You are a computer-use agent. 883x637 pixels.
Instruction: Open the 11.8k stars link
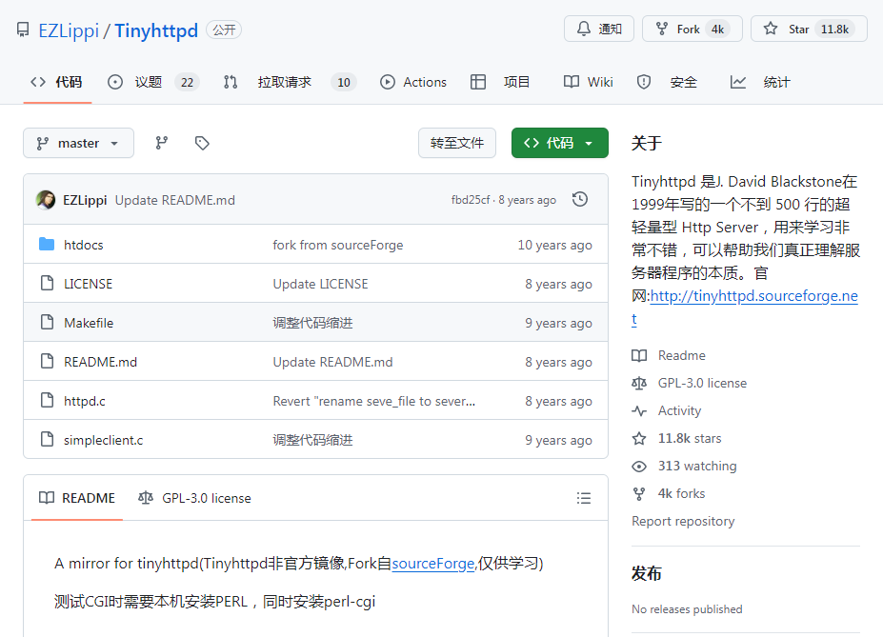(x=677, y=438)
